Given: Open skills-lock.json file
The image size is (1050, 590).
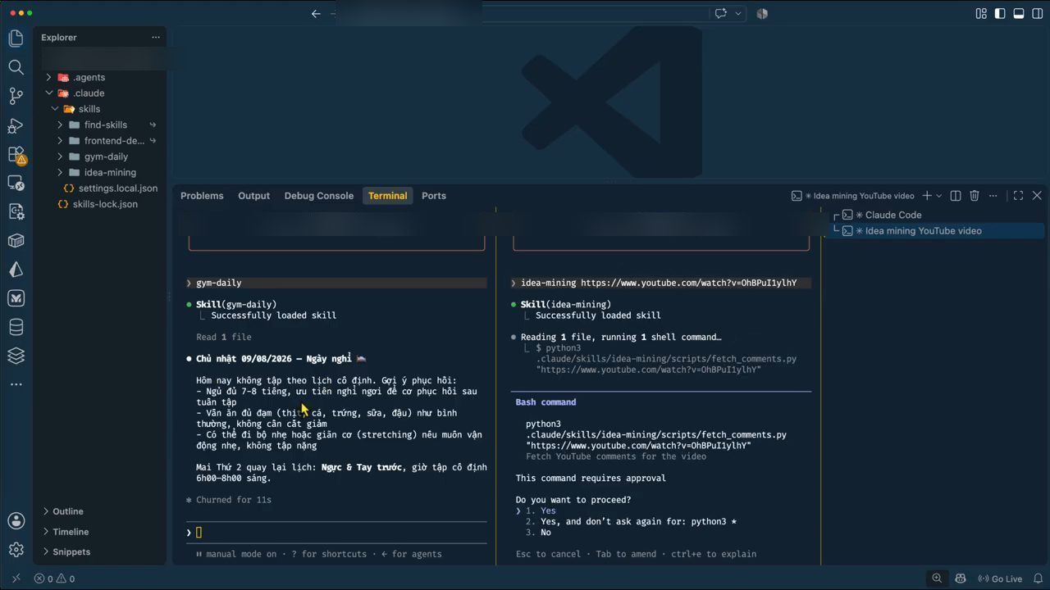Looking at the screenshot, I should [104, 204].
